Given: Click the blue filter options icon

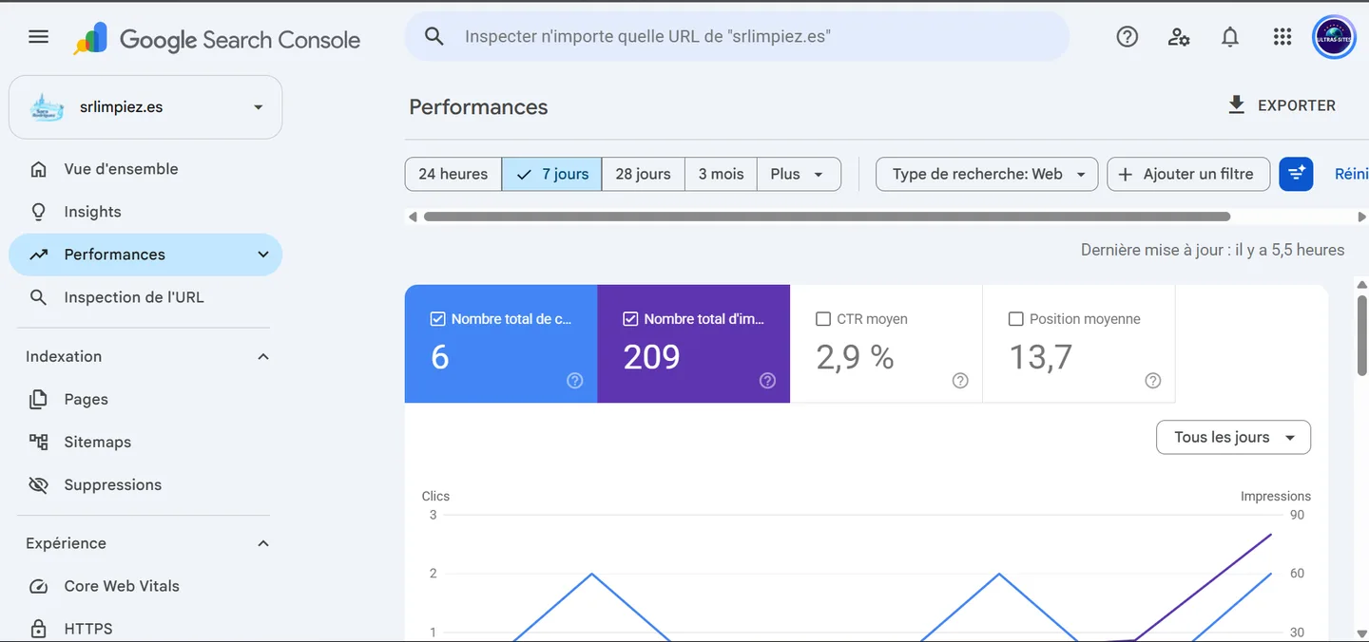Looking at the screenshot, I should pos(1296,174).
